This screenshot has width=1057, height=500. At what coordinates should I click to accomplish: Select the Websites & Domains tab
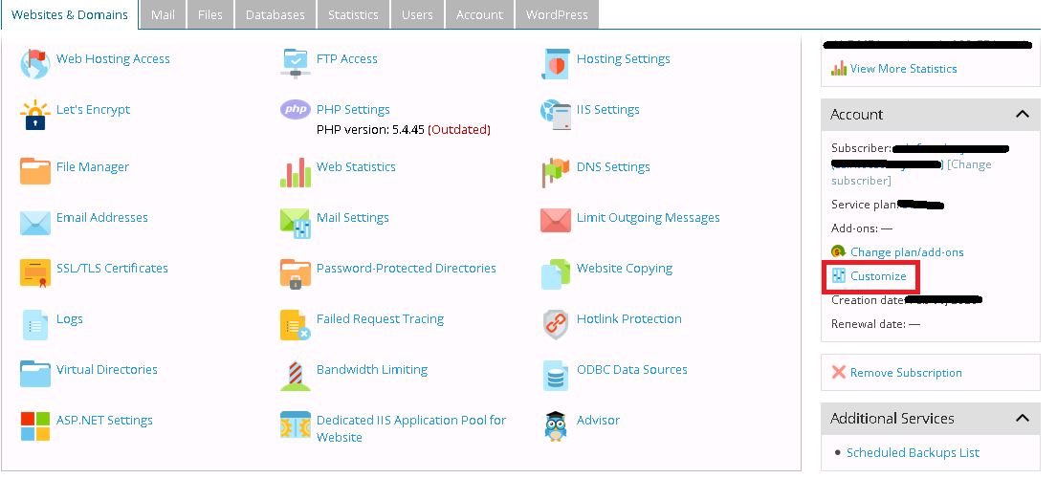pyautogui.click(x=70, y=14)
